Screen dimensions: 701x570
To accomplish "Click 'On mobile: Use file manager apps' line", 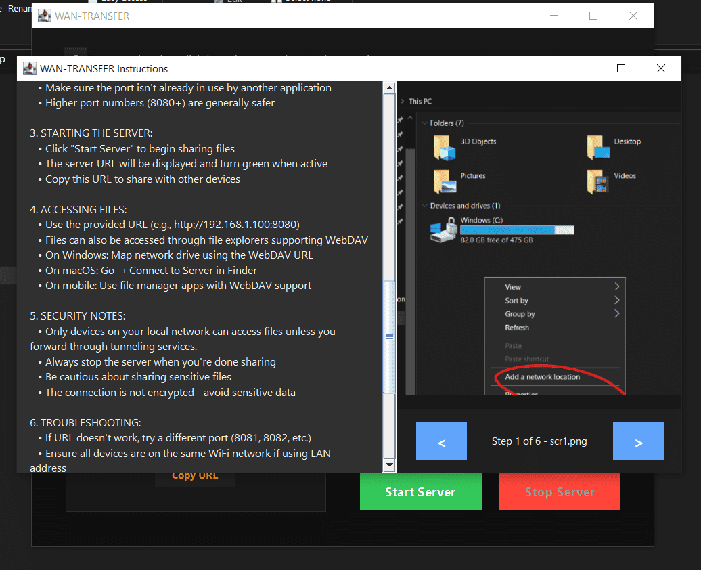I will (175, 286).
